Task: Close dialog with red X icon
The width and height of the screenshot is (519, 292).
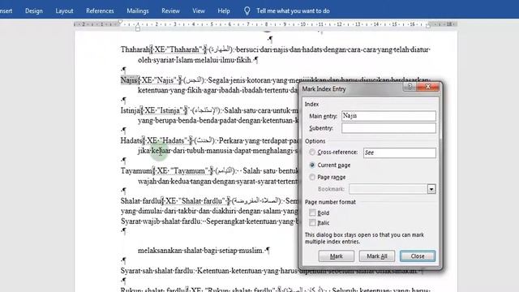Action: [x=428, y=87]
